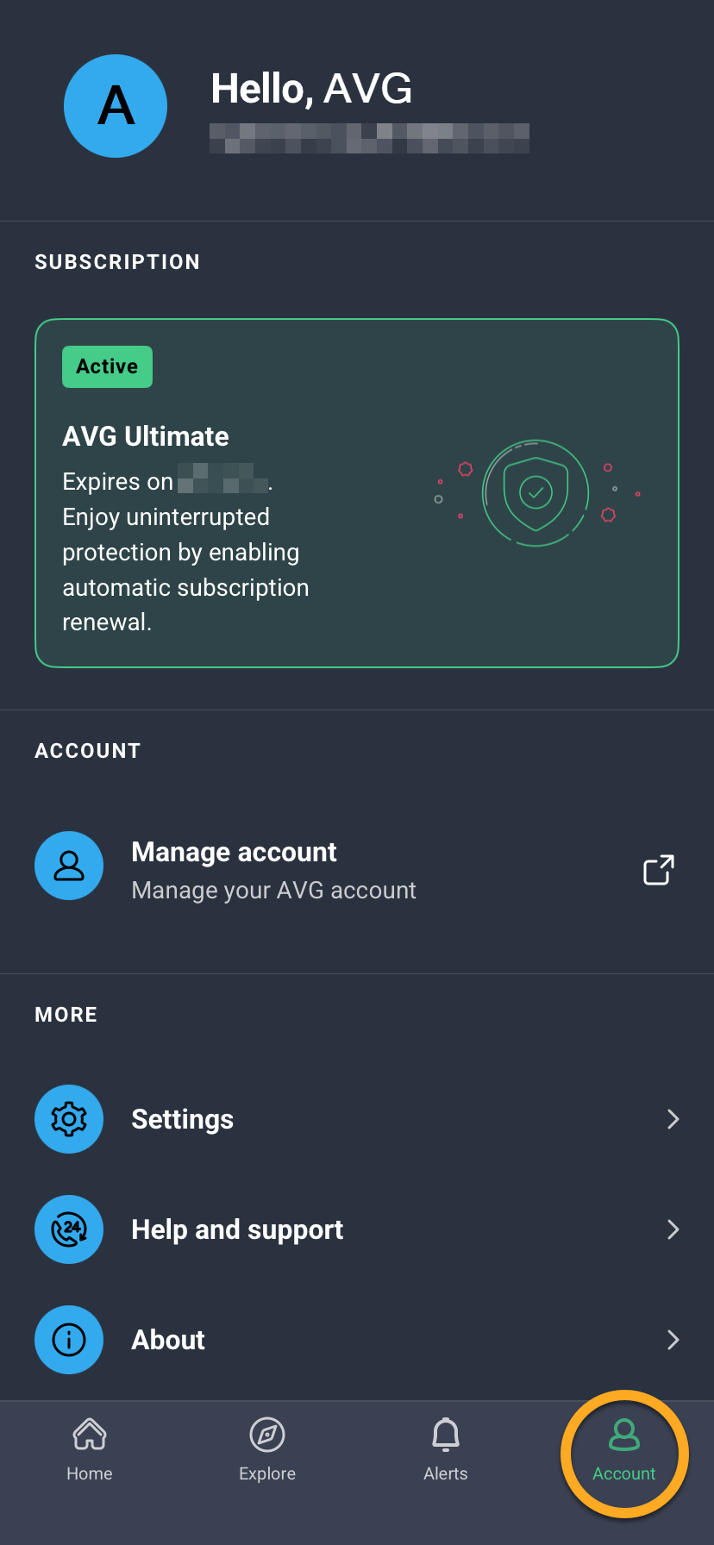Open the Alerts bell icon
Screen dimensions: 714x1545
tap(446, 1435)
